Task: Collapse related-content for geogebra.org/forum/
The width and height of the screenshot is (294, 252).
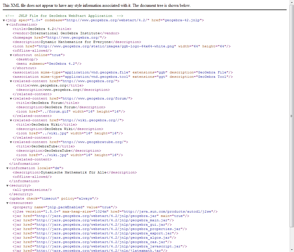Action: click(11, 99)
